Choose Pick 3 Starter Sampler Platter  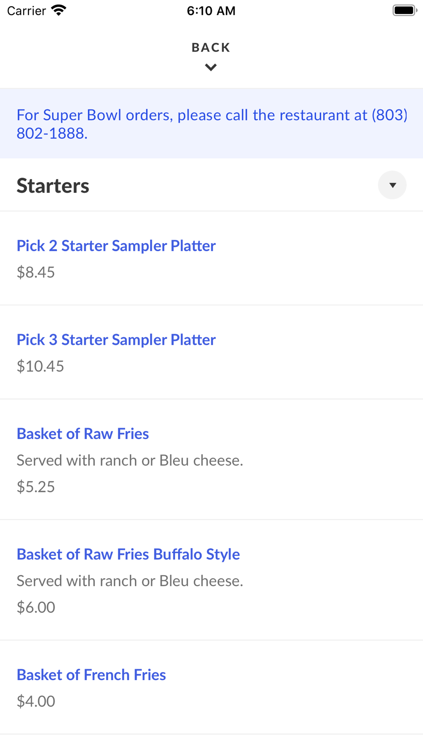tap(116, 340)
